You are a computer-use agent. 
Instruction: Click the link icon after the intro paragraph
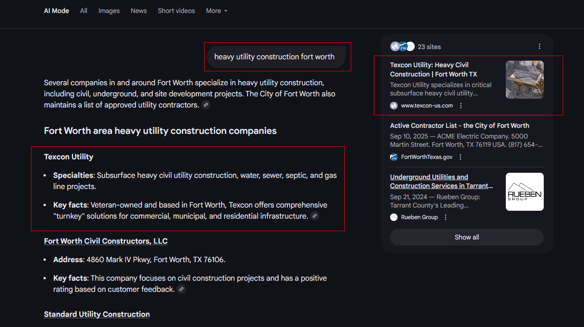coord(206,105)
